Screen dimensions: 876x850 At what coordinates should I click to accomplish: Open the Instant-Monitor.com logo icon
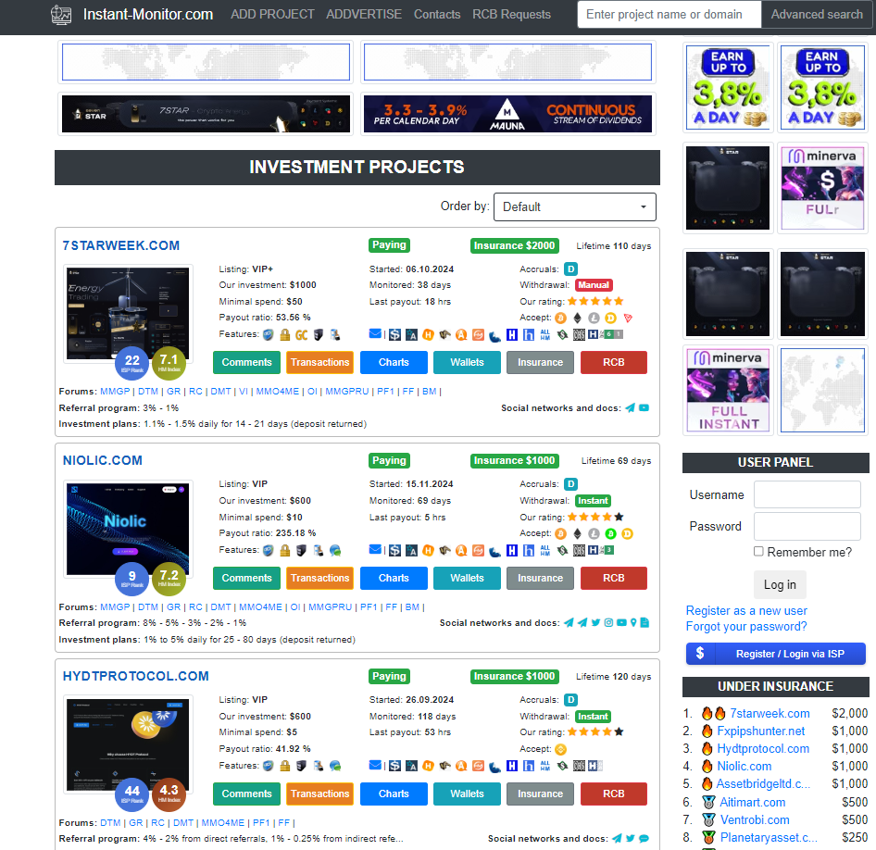pyautogui.click(x=61, y=15)
